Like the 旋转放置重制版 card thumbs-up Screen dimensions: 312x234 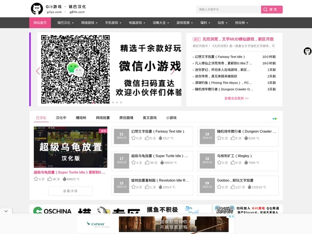[x=147, y=187]
